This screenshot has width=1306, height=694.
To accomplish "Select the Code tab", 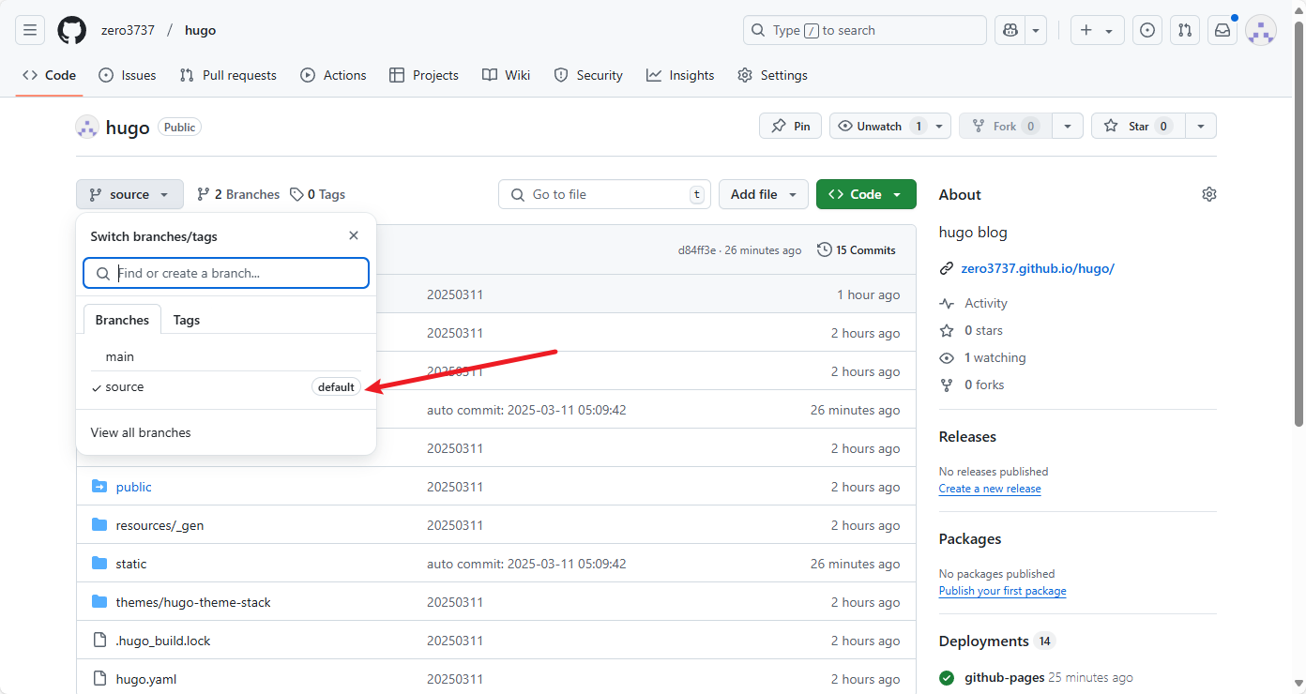I will coord(49,75).
